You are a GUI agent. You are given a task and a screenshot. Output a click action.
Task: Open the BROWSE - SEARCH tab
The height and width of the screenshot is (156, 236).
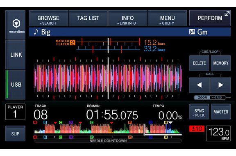pyautogui.click(x=48, y=18)
